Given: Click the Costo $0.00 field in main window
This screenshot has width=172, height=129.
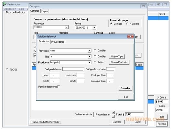Looking at the screenshot, I should 162,110.
